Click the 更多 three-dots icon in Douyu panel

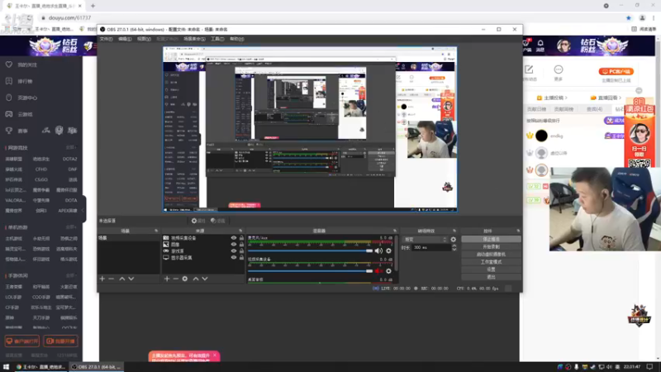[x=559, y=69]
